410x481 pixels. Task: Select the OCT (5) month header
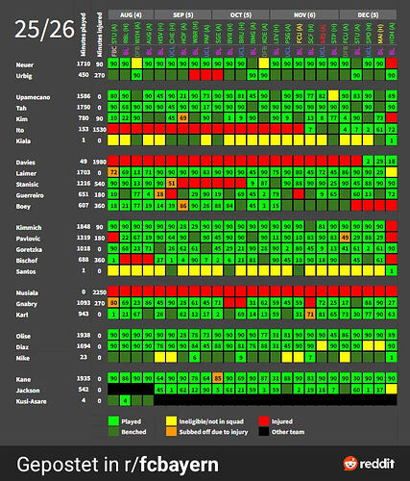tap(241, 14)
